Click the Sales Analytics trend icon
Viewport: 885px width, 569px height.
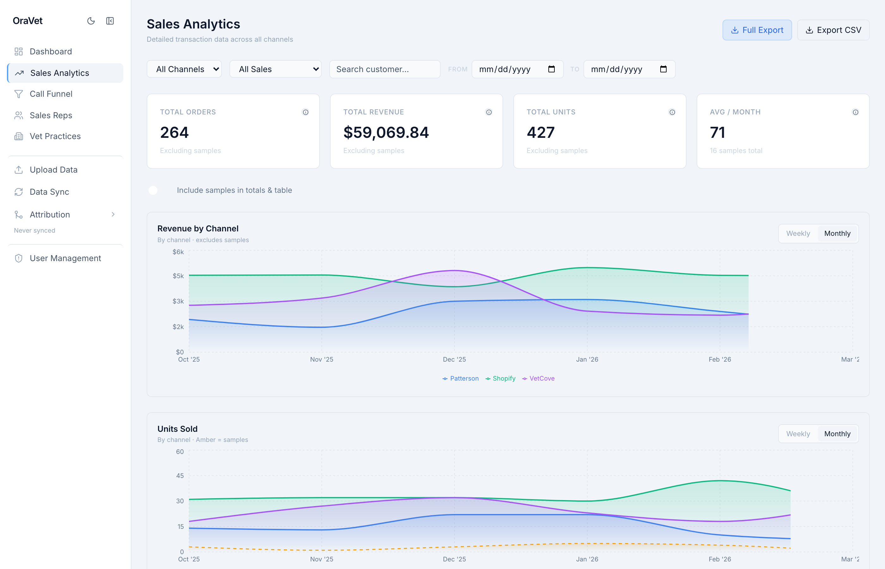click(19, 73)
